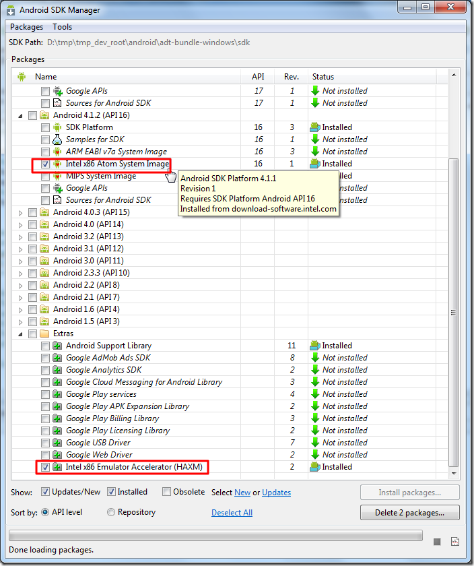
Task: Expand the Android 3.2 (API 13) node
Action: coord(21,237)
